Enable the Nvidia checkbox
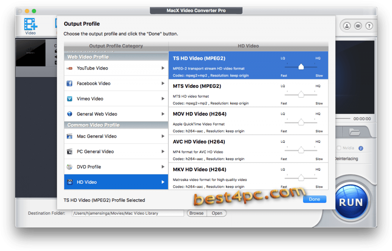Viewport: 392px width, 251px height. (339, 148)
